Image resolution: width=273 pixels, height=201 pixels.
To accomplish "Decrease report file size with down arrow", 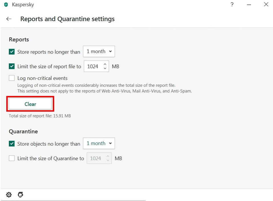I will tap(105, 69).
